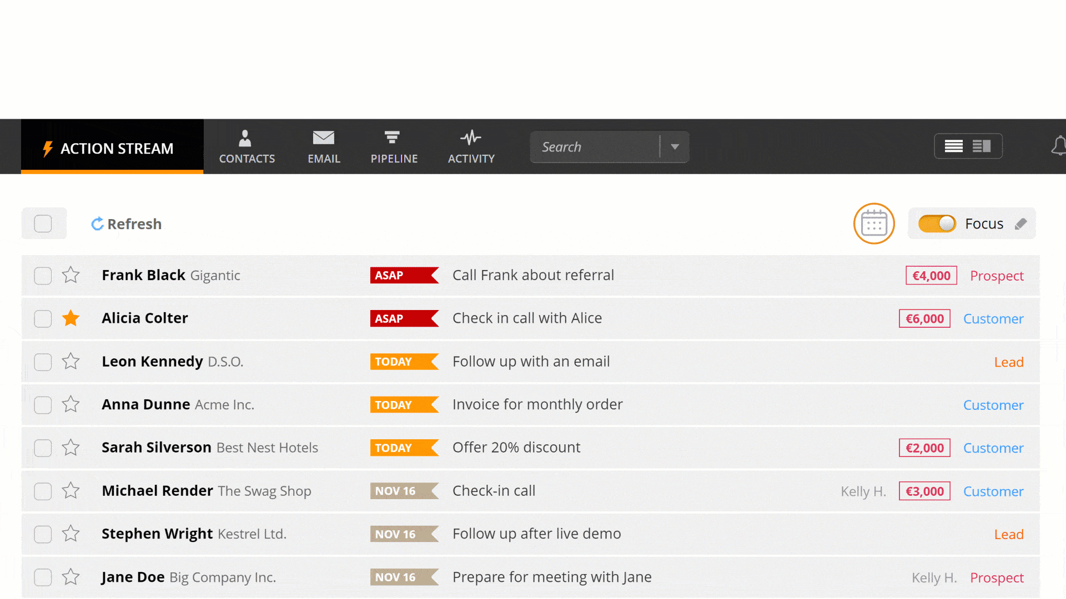Viewport: 1066px width, 599px height.
Task: Open Frank Black contact name
Action: [x=143, y=275]
